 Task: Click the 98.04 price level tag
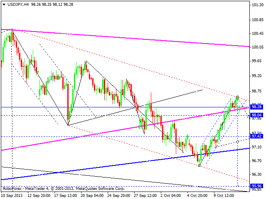[x=257, y=115]
